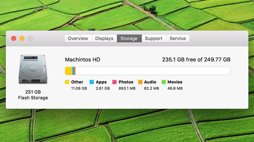The image size is (254, 142).
Task: Open the Service tab
Action: coord(178,38)
